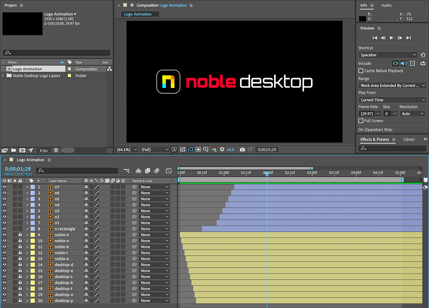Image resolution: width=429 pixels, height=308 pixels.
Task: Enable the Full Screen checkbox in Preview
Action: tap(360, 121)
